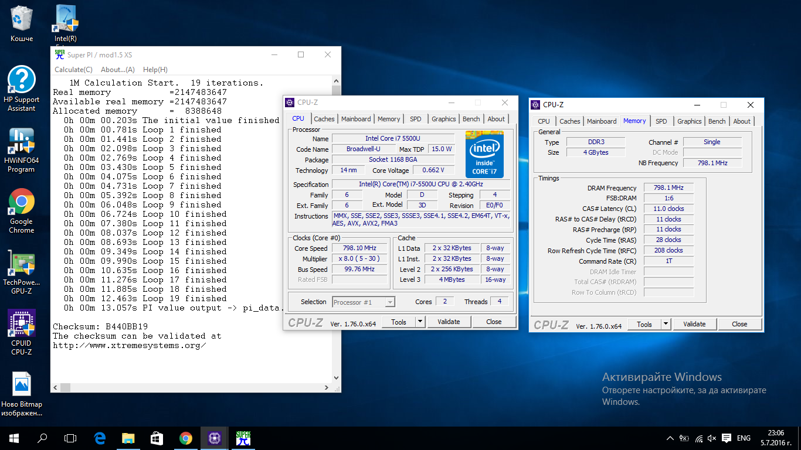This screenshot has width=801, height=450.
Task: Open Graphics tab in left CPU-Z window
Action: [444, 119]
